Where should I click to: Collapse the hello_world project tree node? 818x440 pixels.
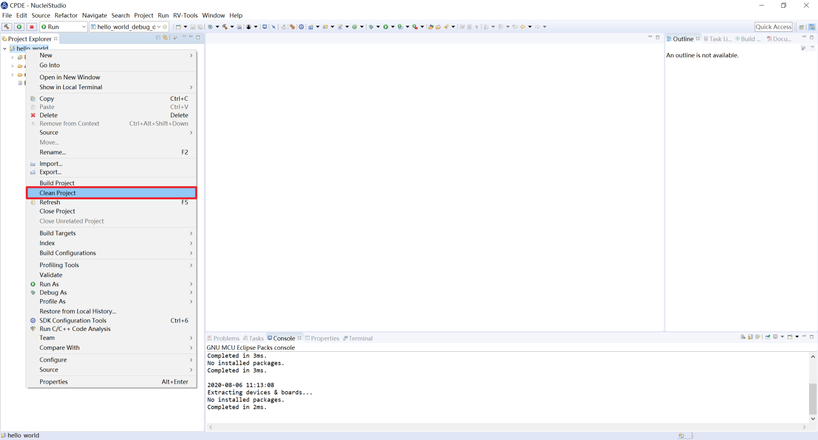click(5, 49)
